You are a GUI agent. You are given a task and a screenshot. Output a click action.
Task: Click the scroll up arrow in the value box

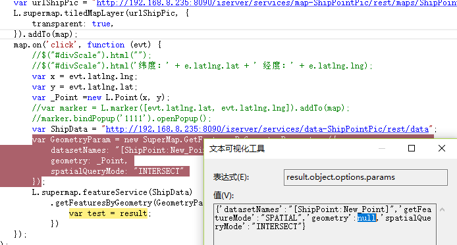442,209
